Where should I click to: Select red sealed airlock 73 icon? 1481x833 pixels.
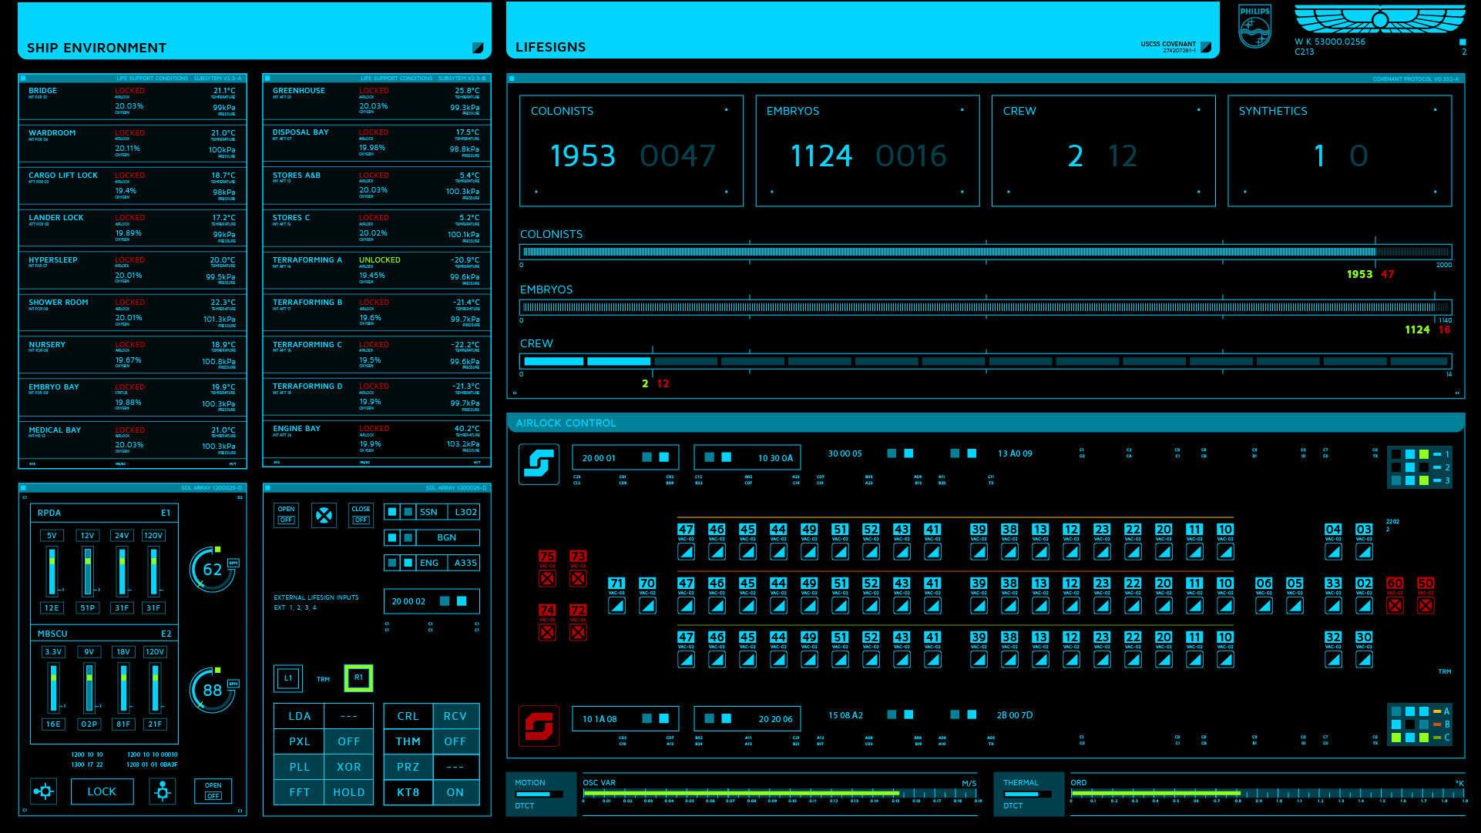[x=578, y=578]
